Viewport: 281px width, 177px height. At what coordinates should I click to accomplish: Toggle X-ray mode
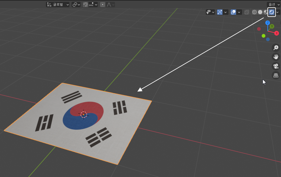click(247, 12)
